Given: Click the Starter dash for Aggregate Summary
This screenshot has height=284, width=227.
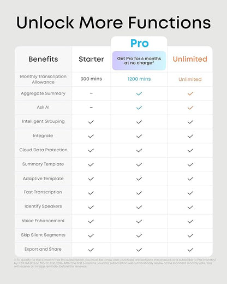Looking at the screenshot, I should click(x=91, y=93).
